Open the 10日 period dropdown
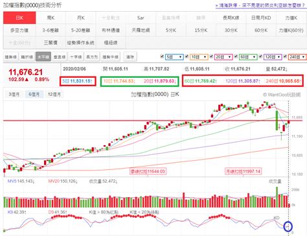The height and width of the screenshot is (236, 307). coord(199,57)
